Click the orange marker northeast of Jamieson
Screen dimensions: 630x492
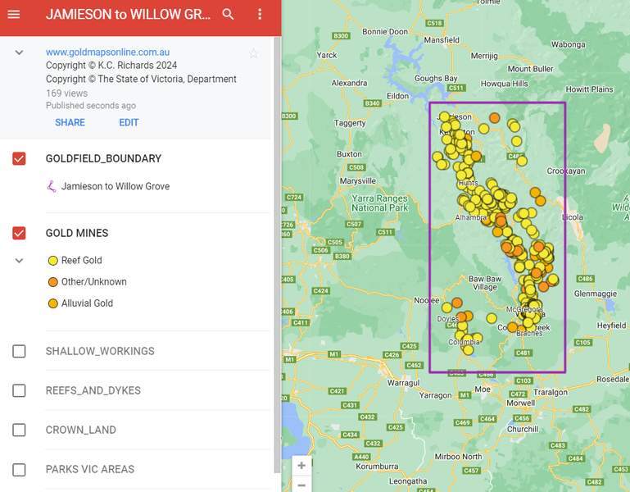pyautogui.click(x=495, y=118)
